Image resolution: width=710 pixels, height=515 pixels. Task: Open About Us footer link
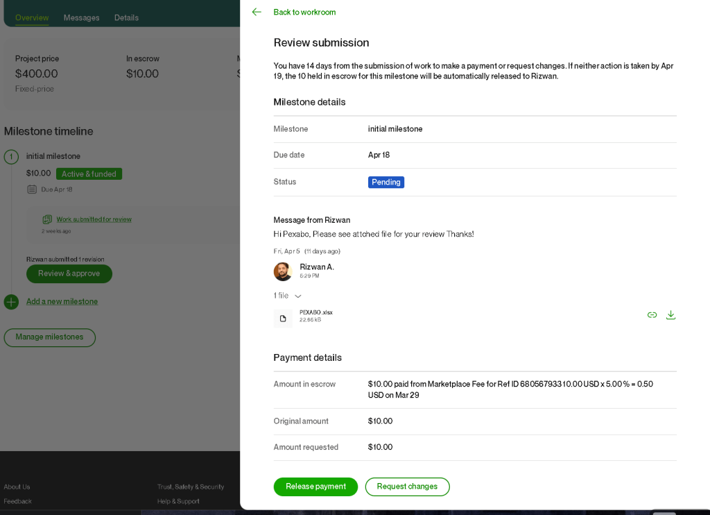[17, 487]
